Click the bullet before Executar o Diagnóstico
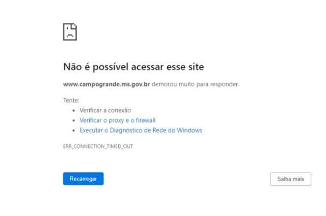The width and height of the screenshot is (326, 216). pos(73,131)
